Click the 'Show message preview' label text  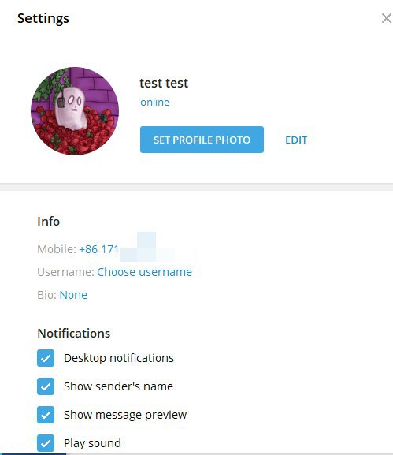pos(125,415)
